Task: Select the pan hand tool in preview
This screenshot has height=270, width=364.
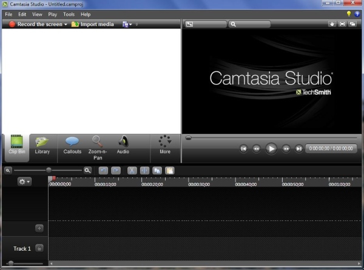Action: pyautogui.click(x=332, y=24)
